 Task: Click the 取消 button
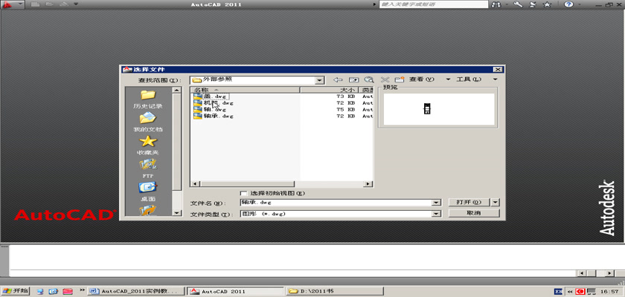coord(474,214)
